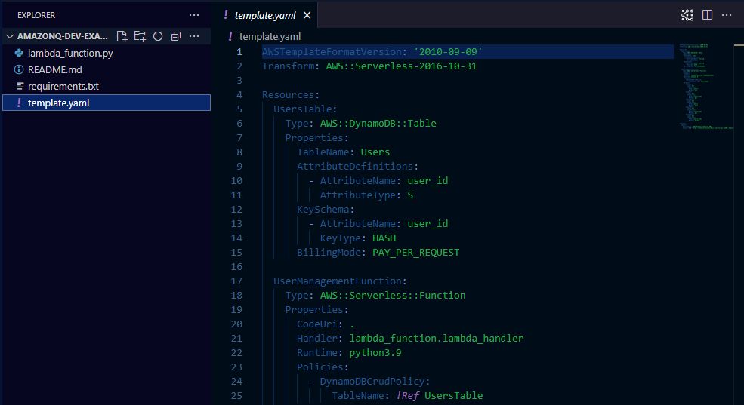Click the Policies: key on line 23
The height and width of the screenshot is (405, 744).
pyautogui.click(x=323, y=367)
